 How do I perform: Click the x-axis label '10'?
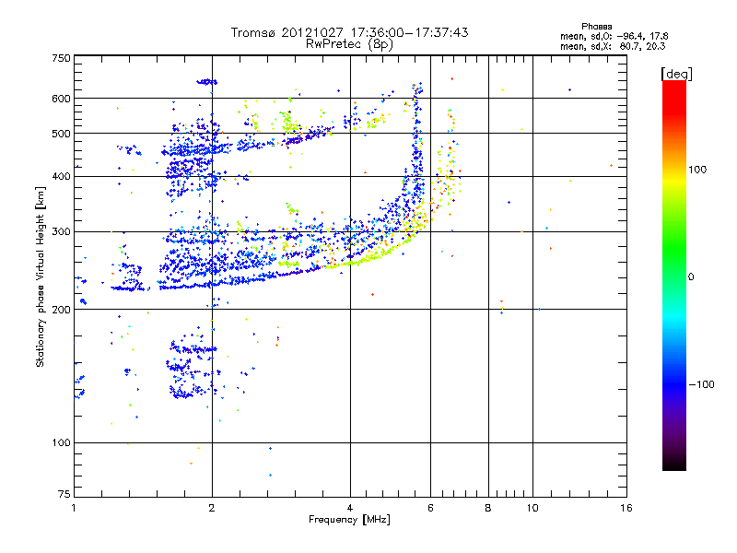(x=532, y=508)
